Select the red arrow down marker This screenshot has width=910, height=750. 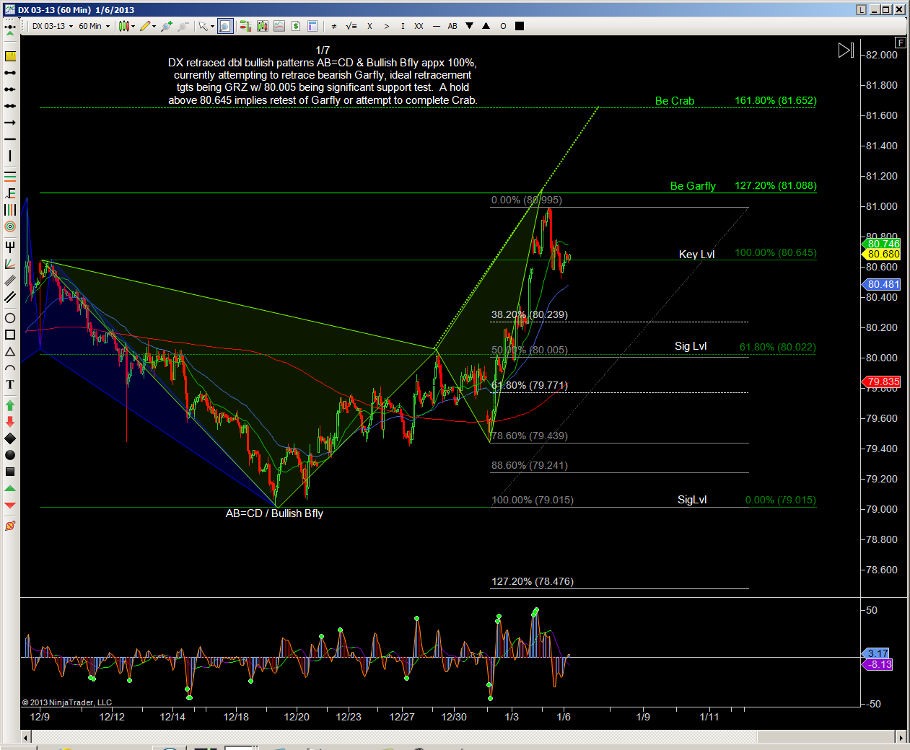[x=10, y=421]
